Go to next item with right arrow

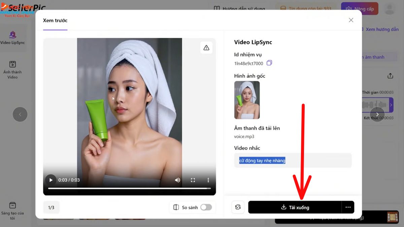(x=377, y=114)
